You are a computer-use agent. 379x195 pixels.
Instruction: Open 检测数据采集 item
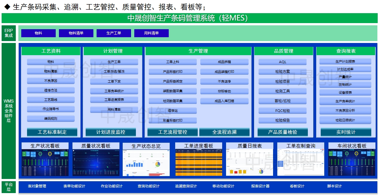pyautogui.click(x=173, y=101)
